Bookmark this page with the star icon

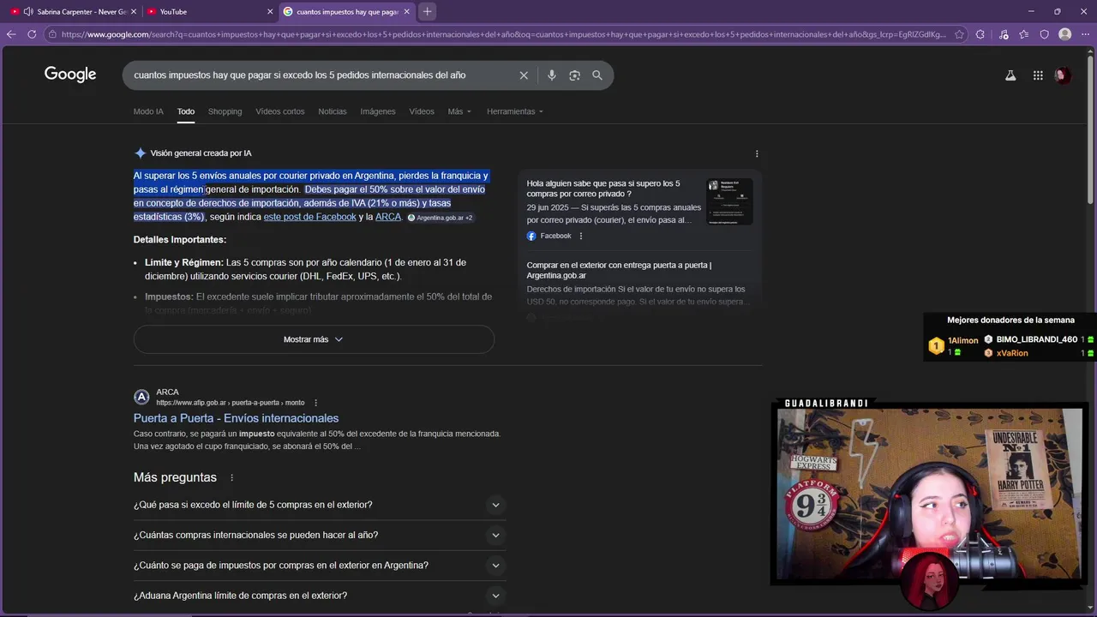(959, 34)
